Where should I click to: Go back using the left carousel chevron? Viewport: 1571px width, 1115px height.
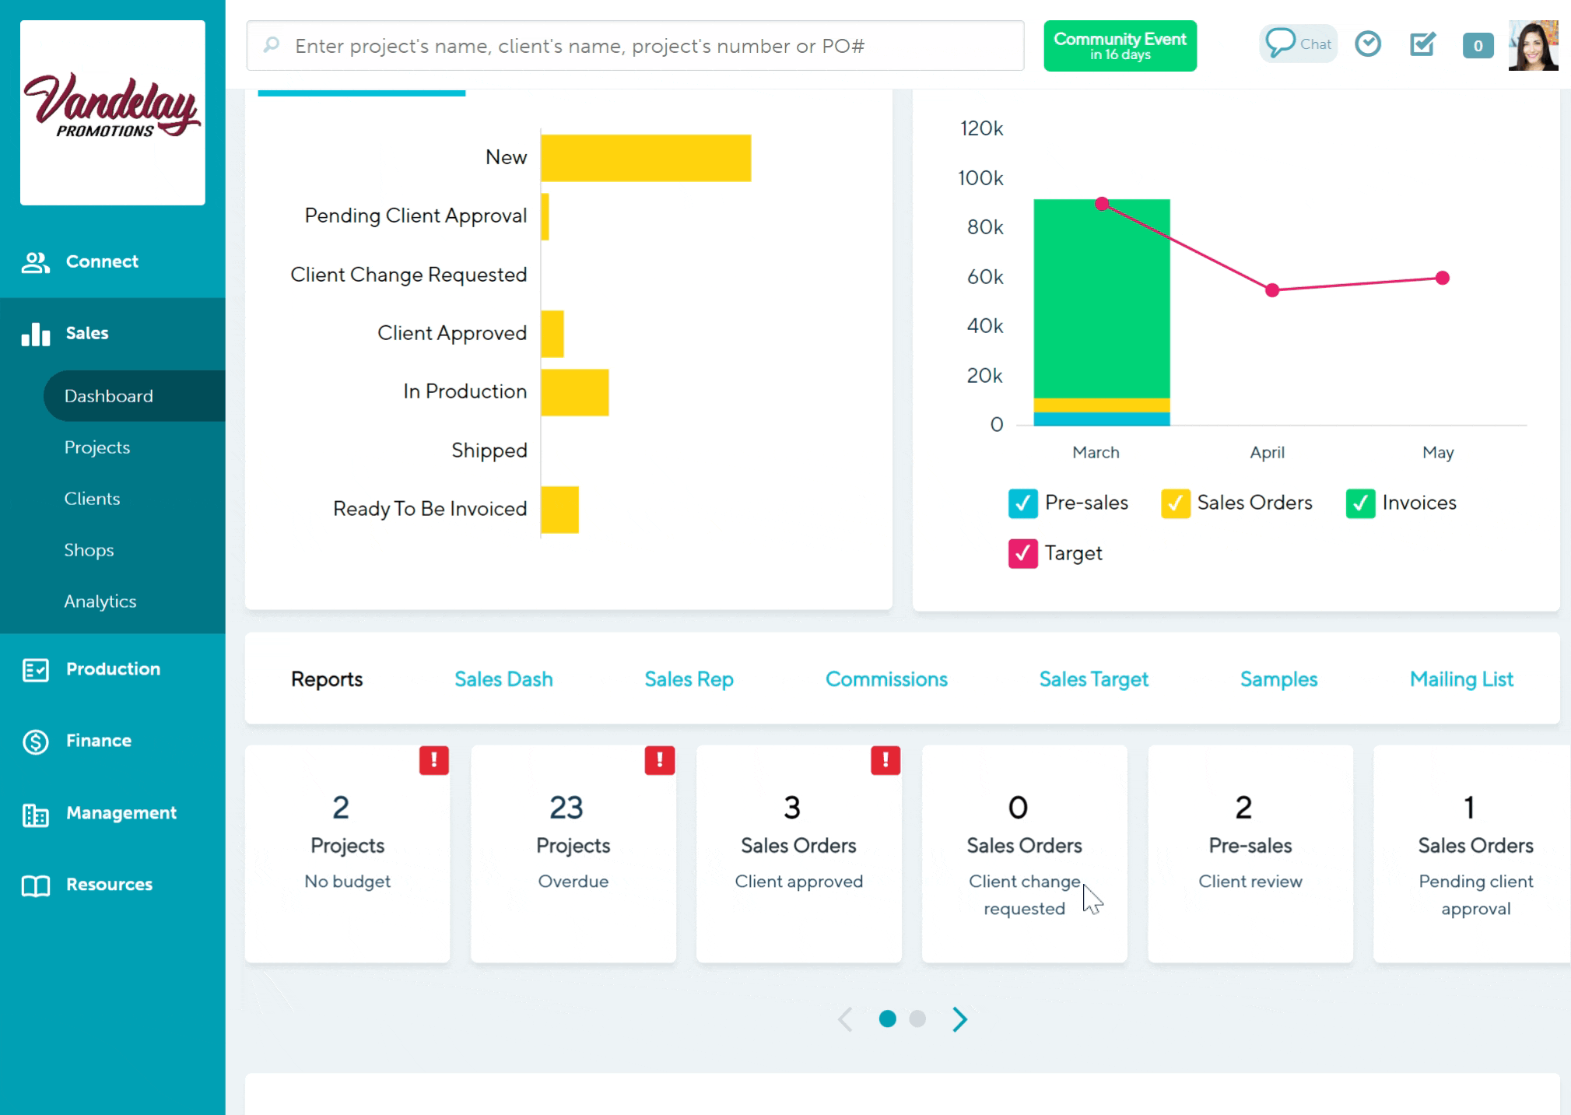click(845, 1019)
